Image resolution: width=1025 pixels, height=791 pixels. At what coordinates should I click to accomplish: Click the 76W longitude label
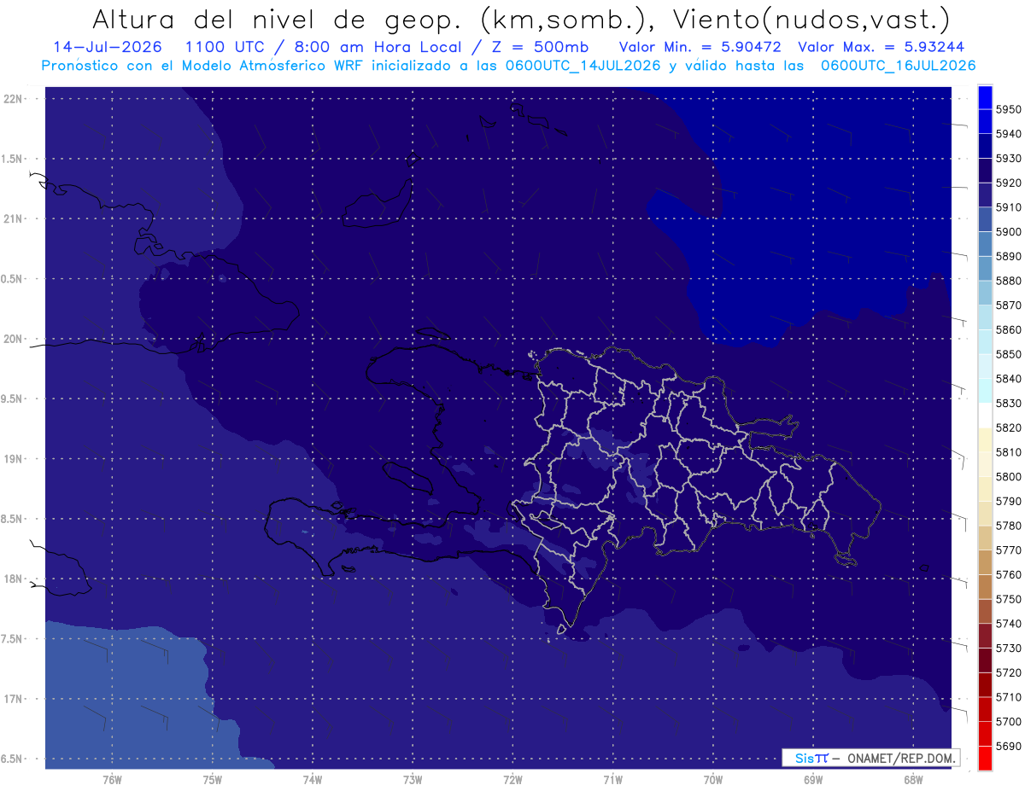(112, 778)
